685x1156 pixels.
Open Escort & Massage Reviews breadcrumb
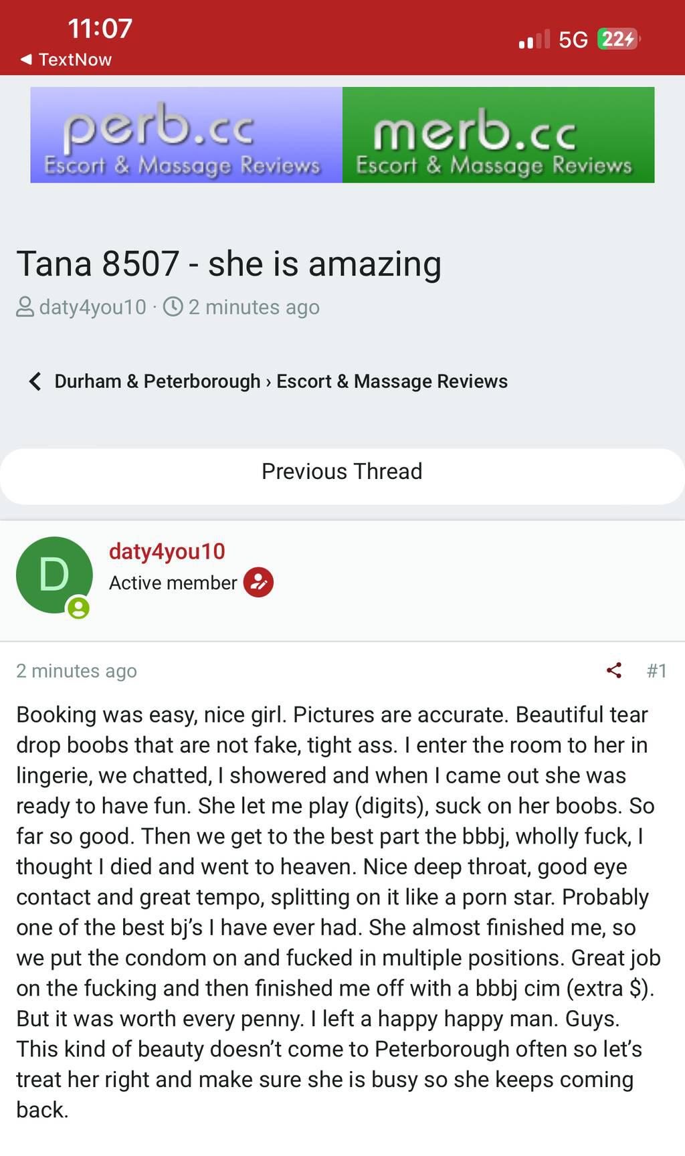pyautogui.click(x=392, y=381)
